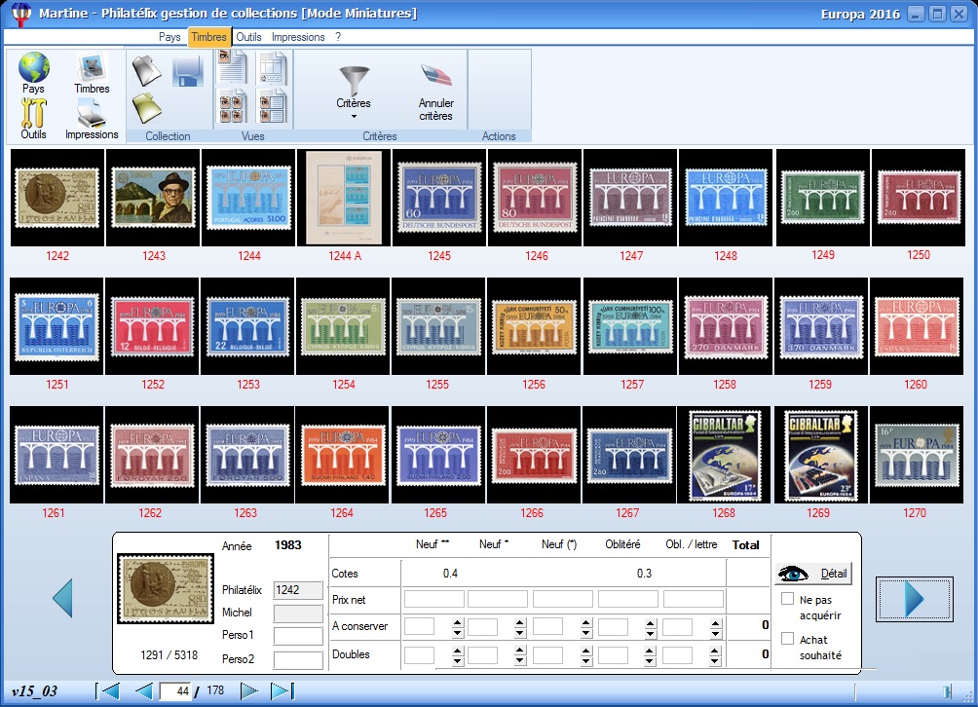The image size is (978, 707).
Task: Decrease A conserver Neuf (*) stepper
Action: (585, 633)
